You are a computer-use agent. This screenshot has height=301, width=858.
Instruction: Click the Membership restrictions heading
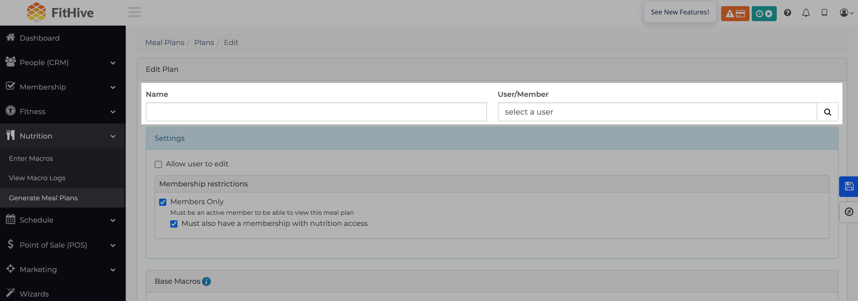(x=203, y=184)
